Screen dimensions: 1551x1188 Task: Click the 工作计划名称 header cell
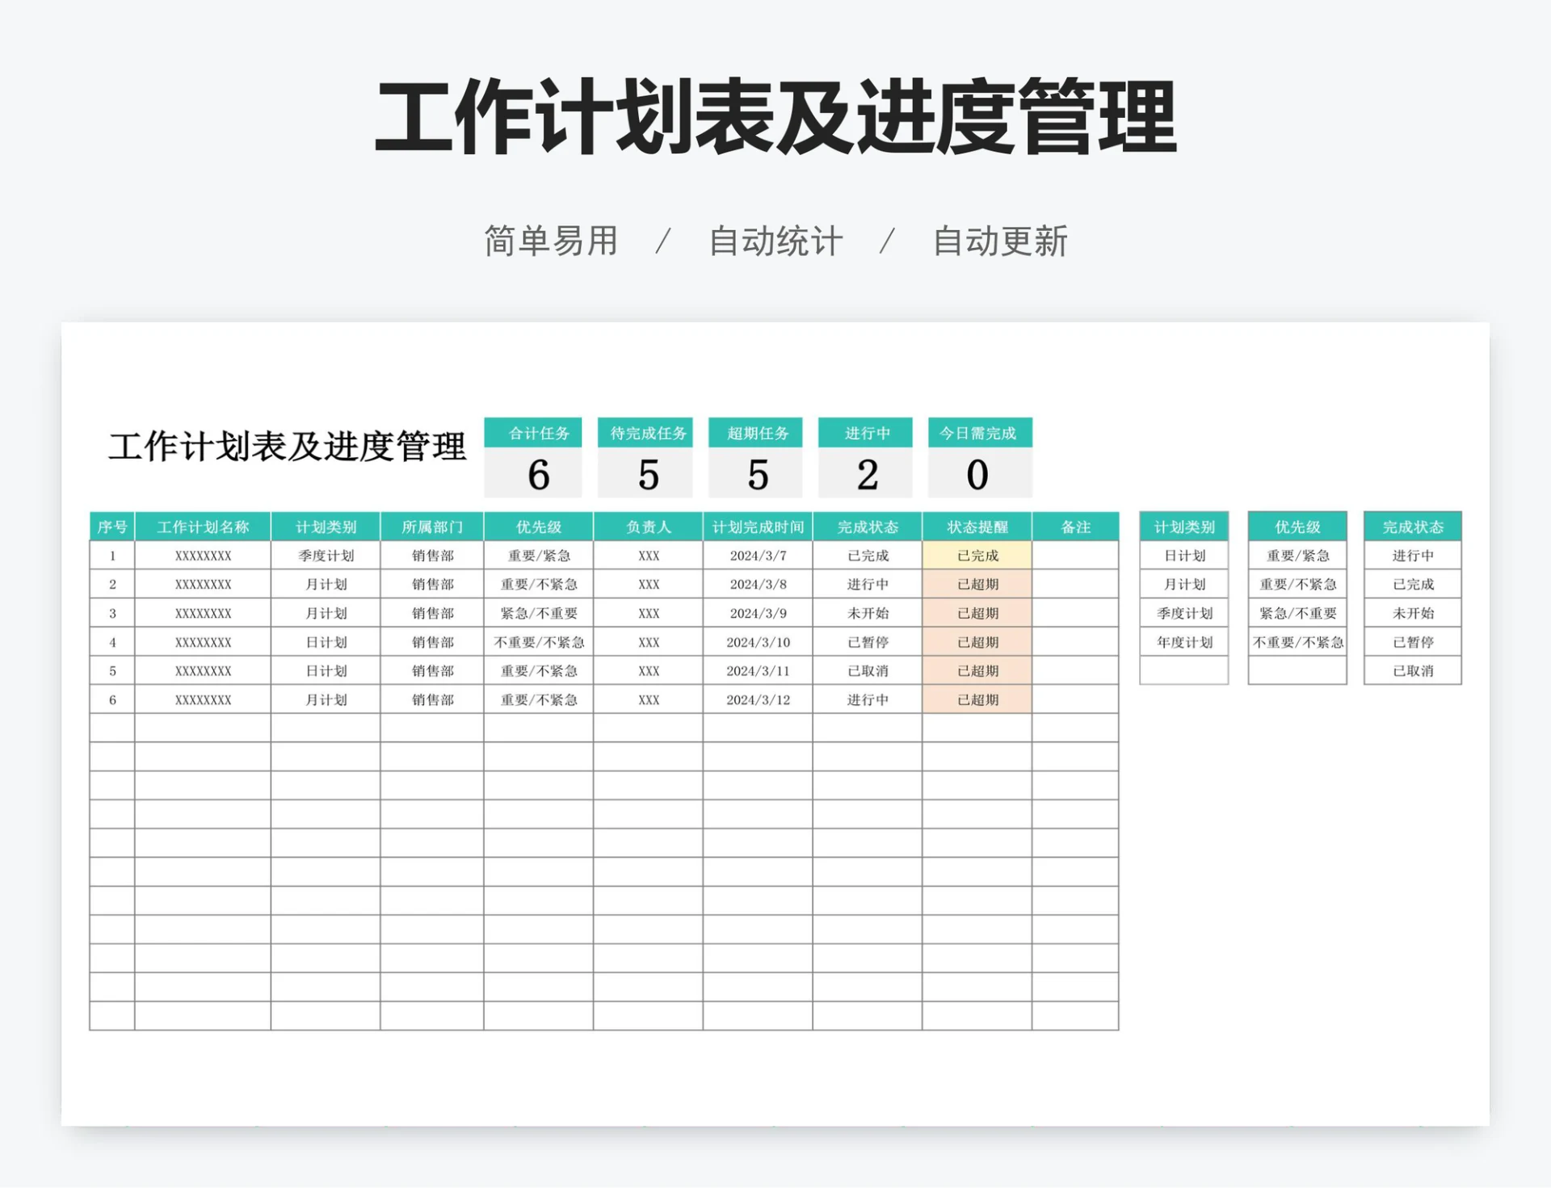(x=202, y=527)
